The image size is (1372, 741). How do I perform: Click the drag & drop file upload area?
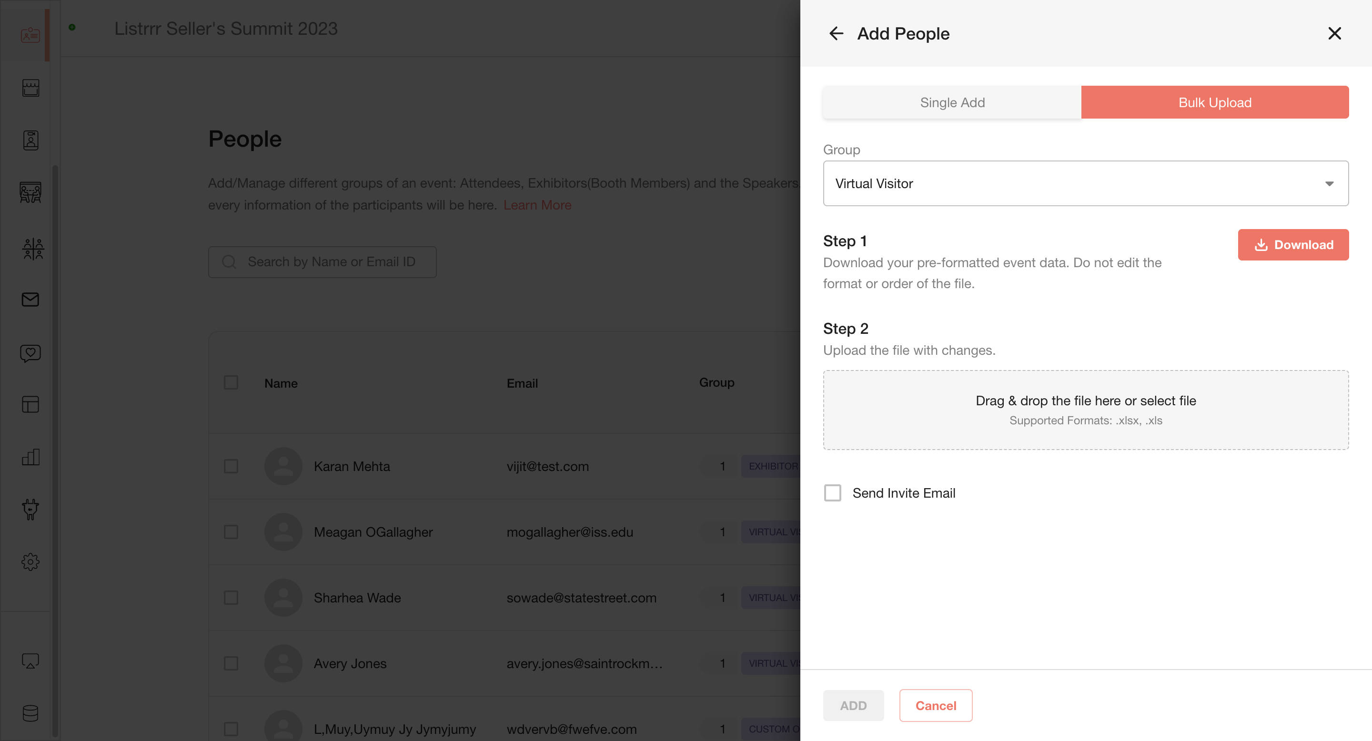click(1086, 410)
